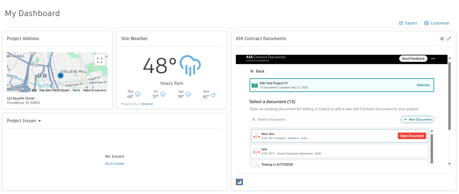
Task: Select Thursday forecast rain icon
Action: (x=138, y=94)
